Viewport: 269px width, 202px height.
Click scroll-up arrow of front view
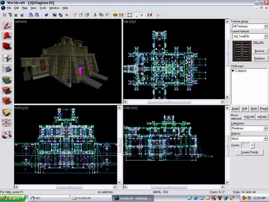point(119,108)
